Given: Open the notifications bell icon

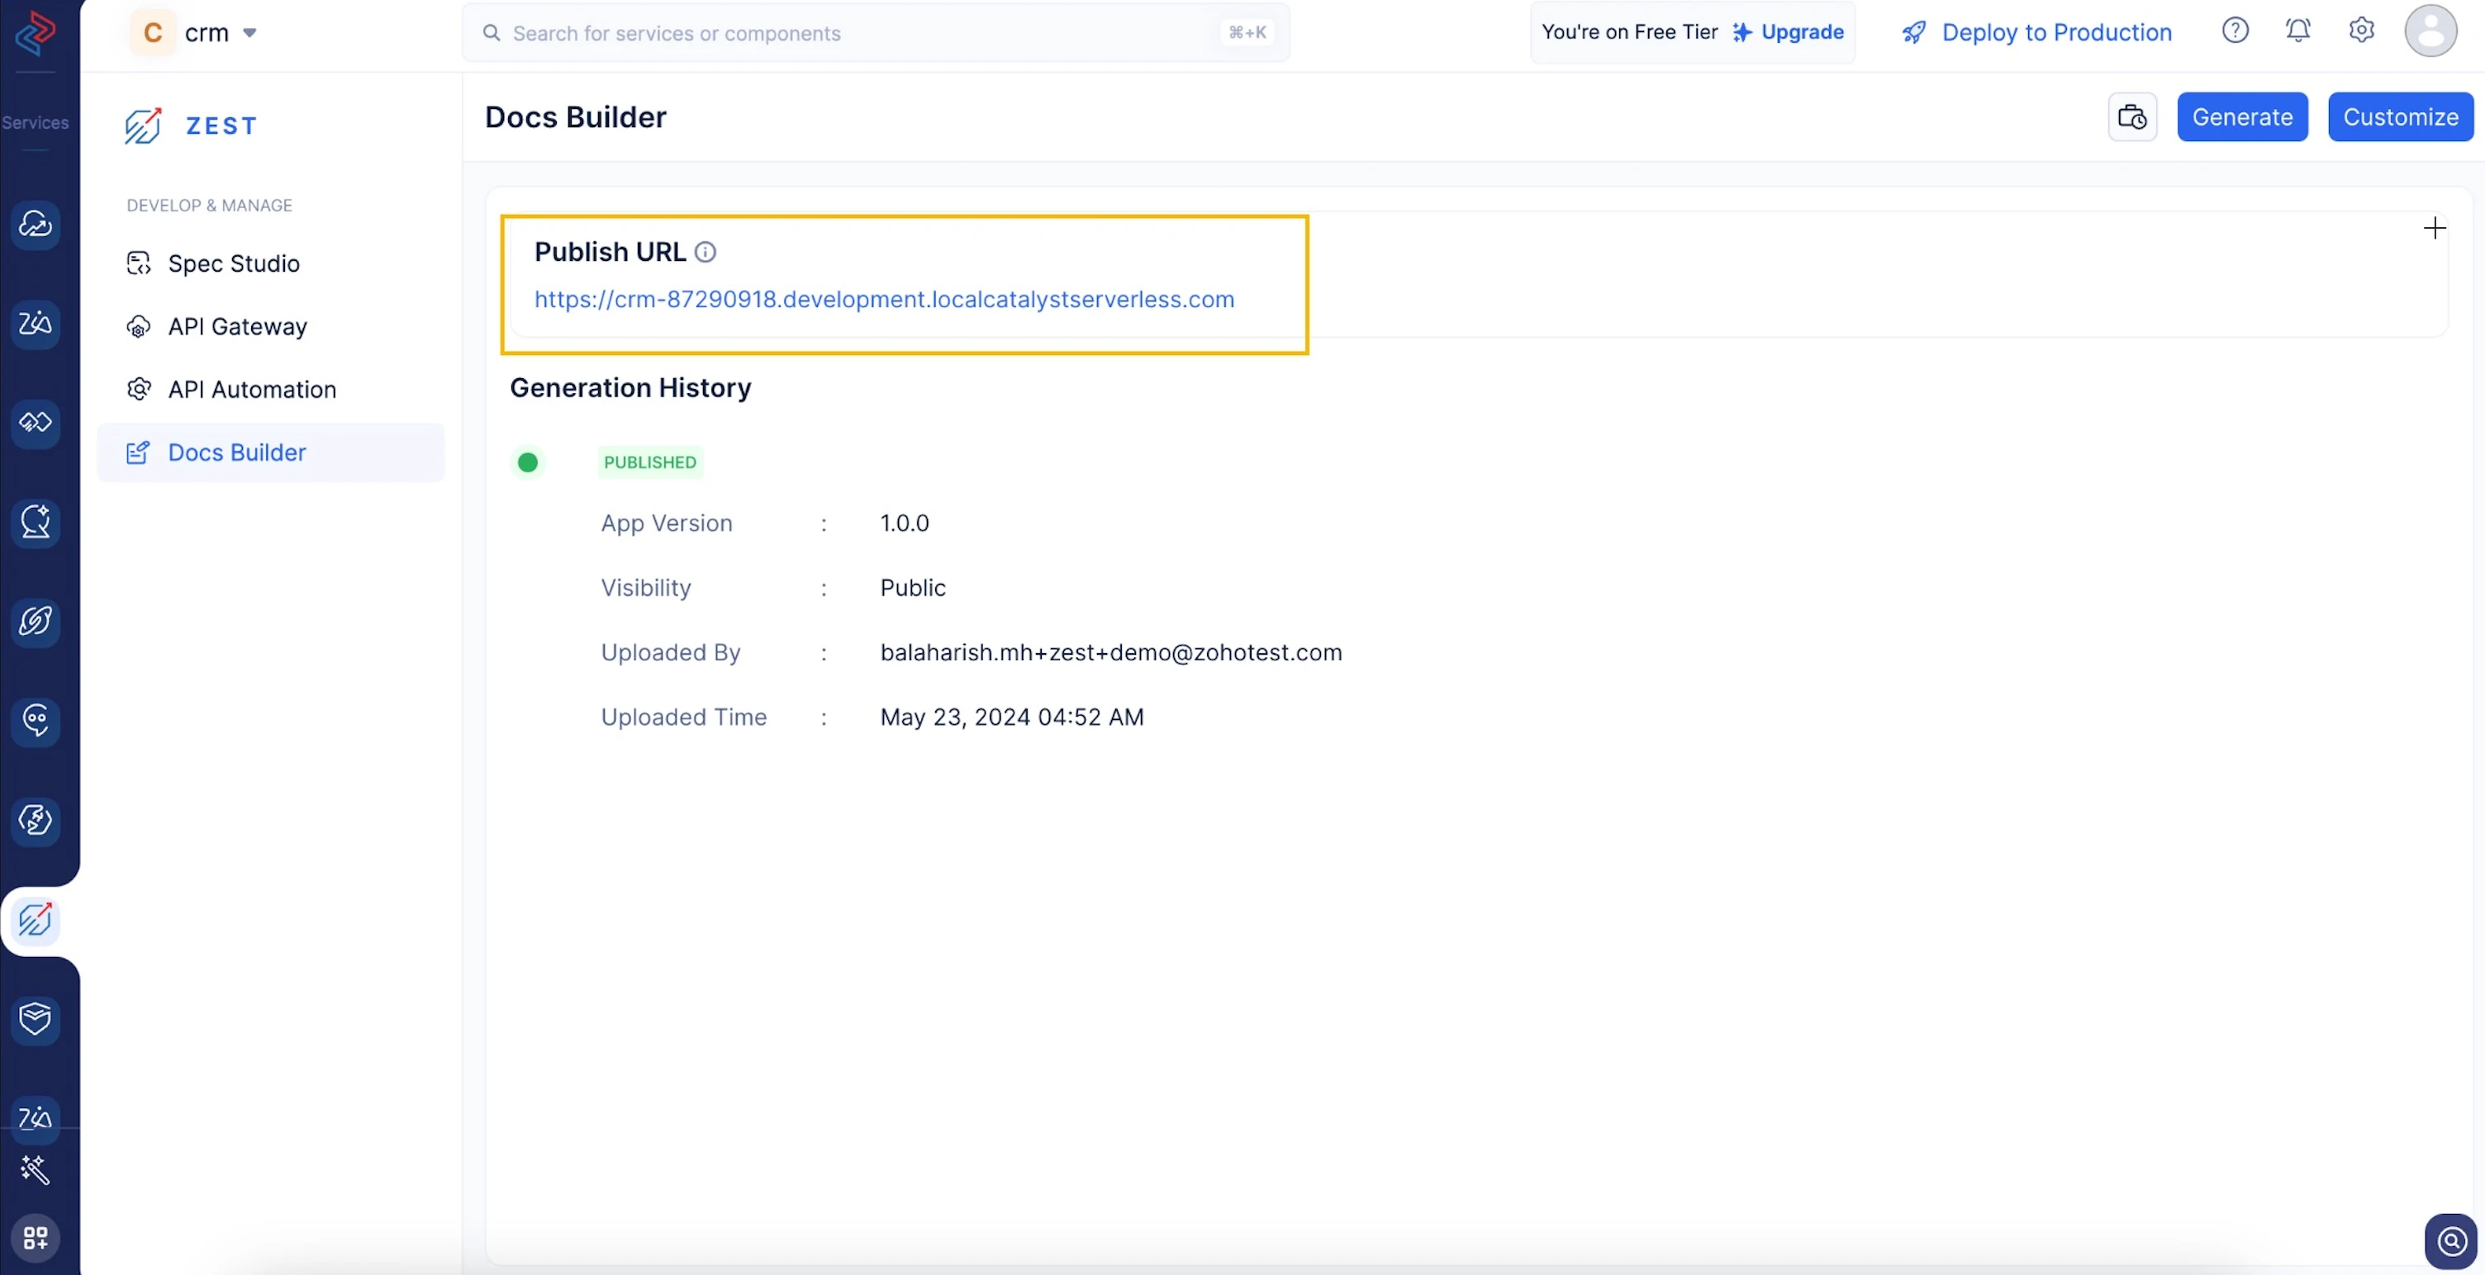Looking at the screenshot, I should point(2299,31).
